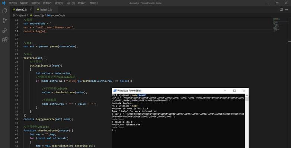Open the 帮助(H) menu
The width and height of the screenshot is (291, 148).
click(x=94, y=3)
